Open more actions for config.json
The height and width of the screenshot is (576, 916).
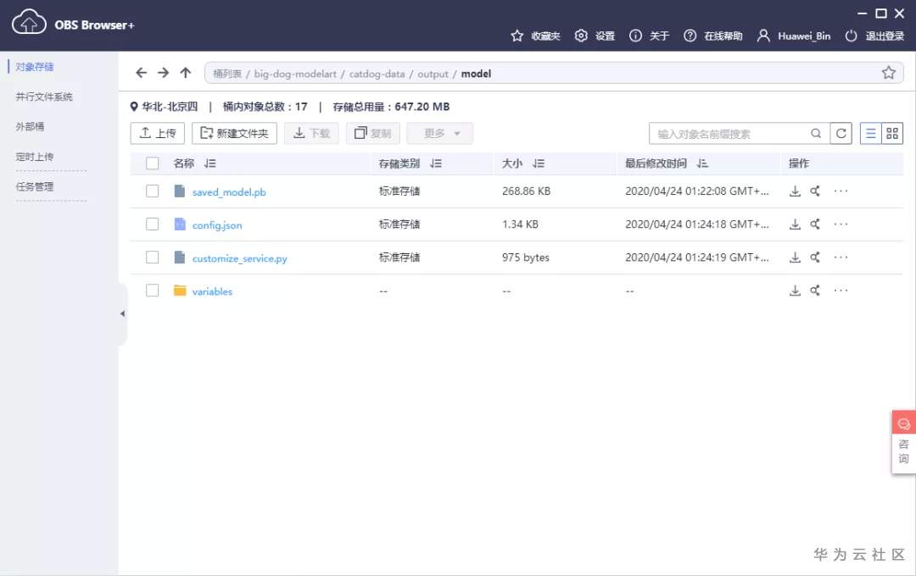[x=841, y=224]
